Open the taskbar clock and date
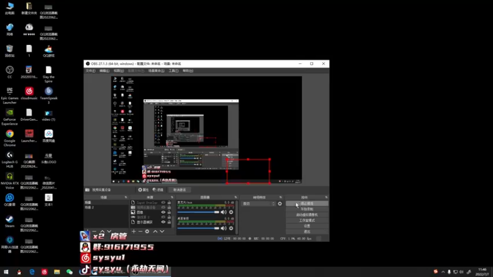 pos(483,272)
